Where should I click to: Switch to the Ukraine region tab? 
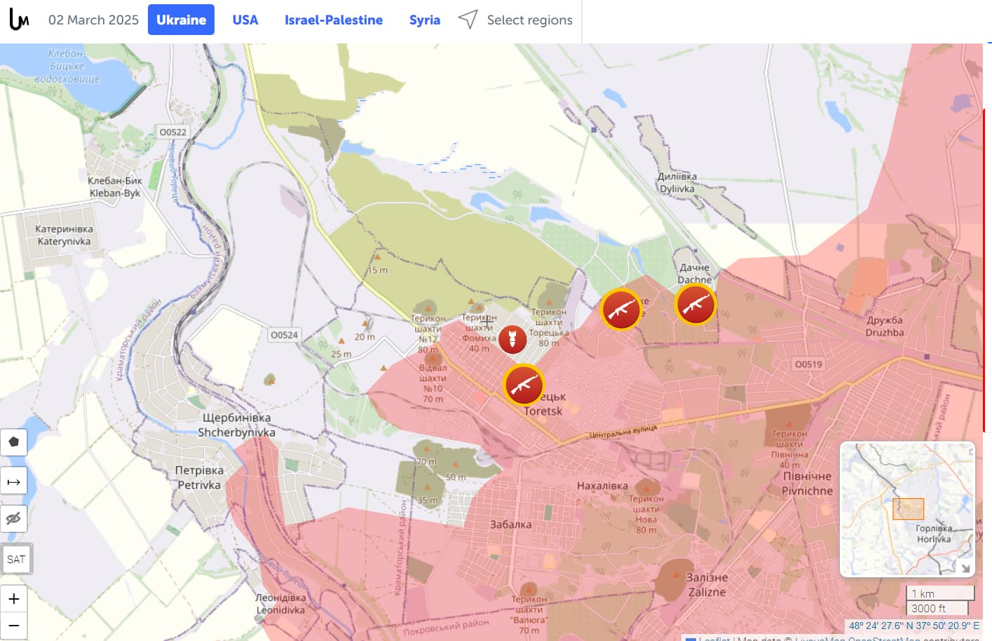[181, 20]
